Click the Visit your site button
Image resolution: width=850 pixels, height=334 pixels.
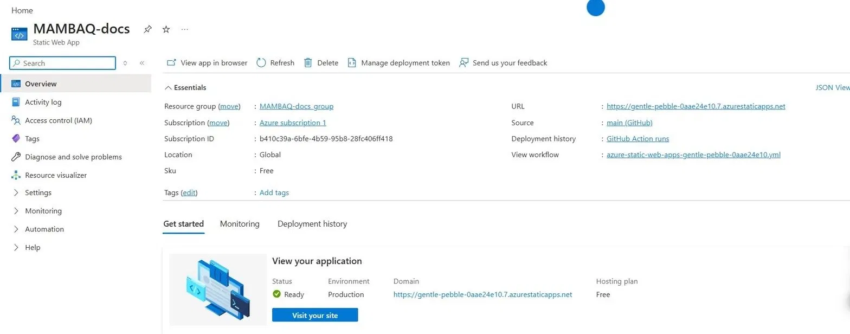[315, 315]
